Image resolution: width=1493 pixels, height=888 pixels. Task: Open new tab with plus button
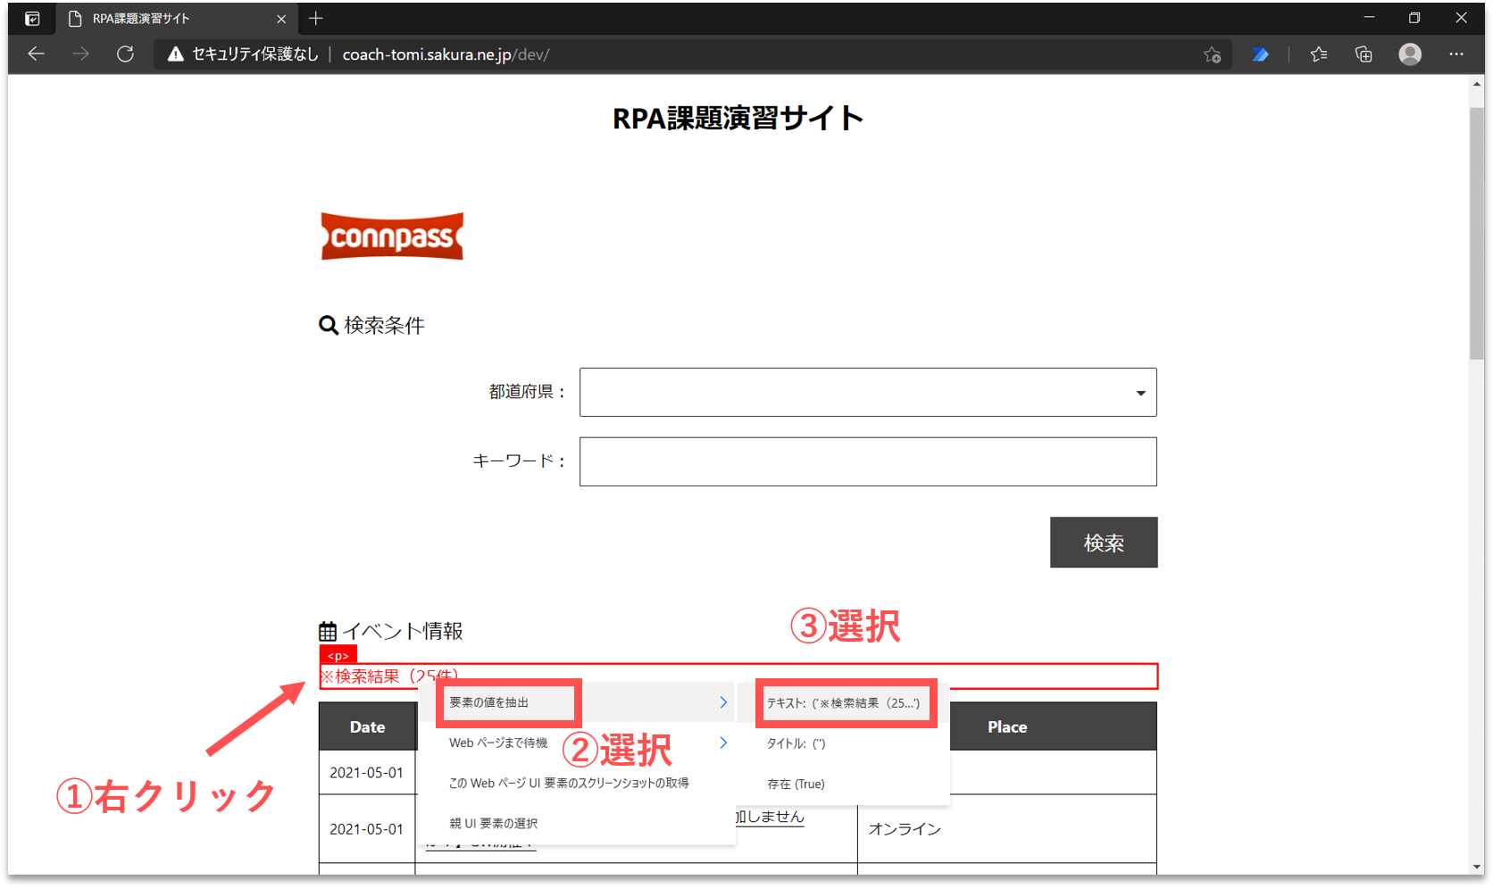[x=315, y=19]
